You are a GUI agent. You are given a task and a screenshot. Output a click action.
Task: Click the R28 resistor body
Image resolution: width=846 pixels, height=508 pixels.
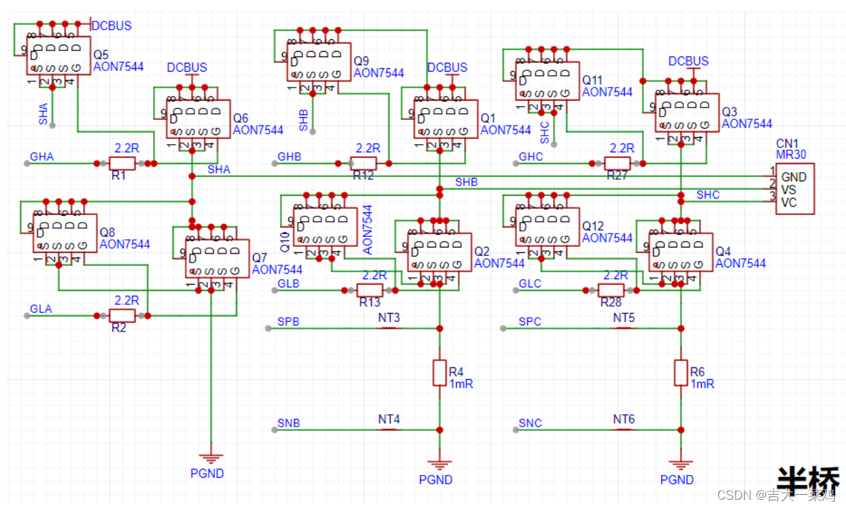(x=612, y=290)
